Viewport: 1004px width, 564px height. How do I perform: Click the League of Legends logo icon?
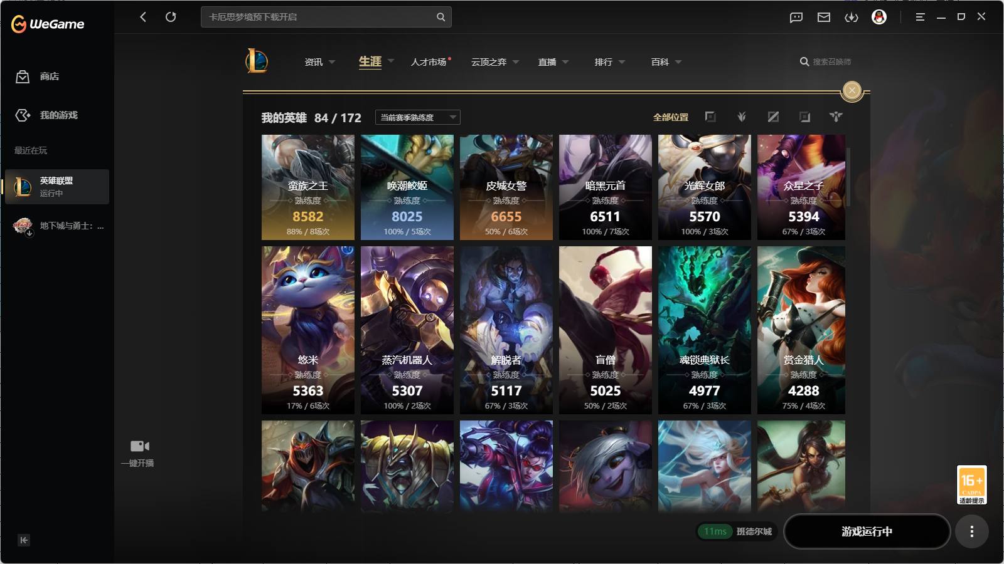(257, 61)
